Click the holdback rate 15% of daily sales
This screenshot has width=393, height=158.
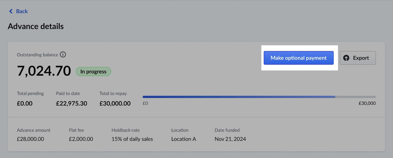coord(132,139)
